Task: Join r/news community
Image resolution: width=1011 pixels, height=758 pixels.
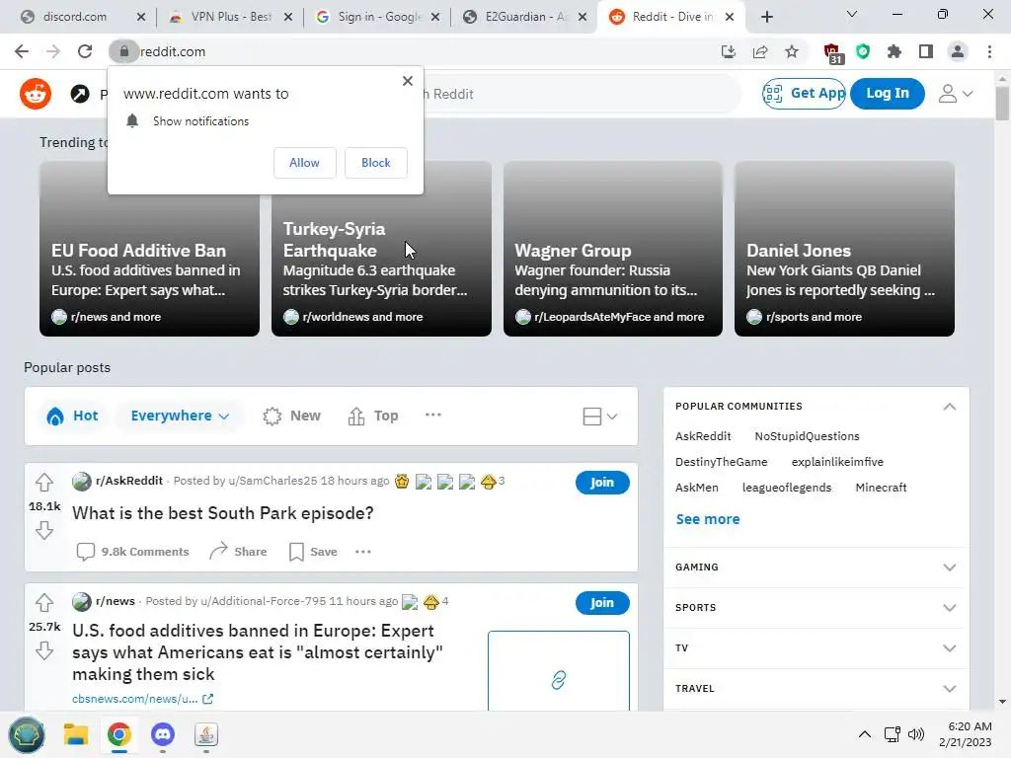Action: click(x=602, y=603)
